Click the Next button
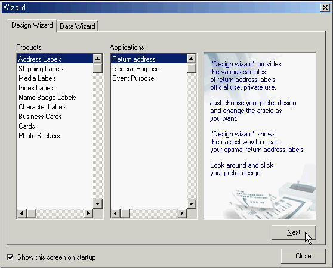 (294, 232)
